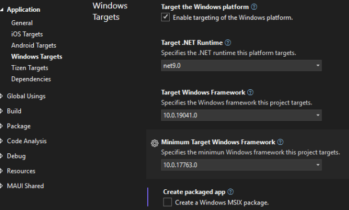The height and width of the screenshot is (210, 349).
Task: Collapse the Application section
Action: click(x=2, y=10)
